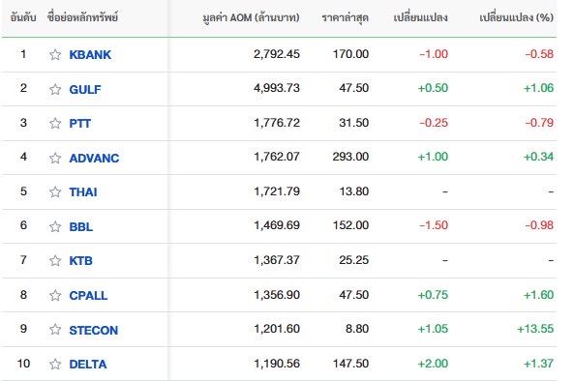Toggle the star next to GULF
Viewport: 573px width, 381px height.
click(55, 89)
